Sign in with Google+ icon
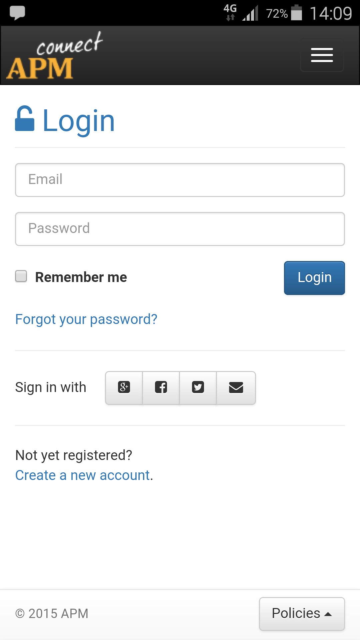This screenshot has width=360, height=640. tap(123, 388)
